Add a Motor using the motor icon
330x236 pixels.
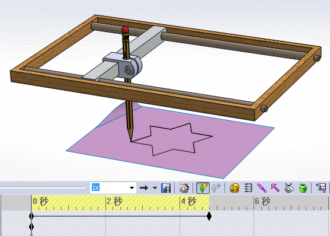[235, 188]
